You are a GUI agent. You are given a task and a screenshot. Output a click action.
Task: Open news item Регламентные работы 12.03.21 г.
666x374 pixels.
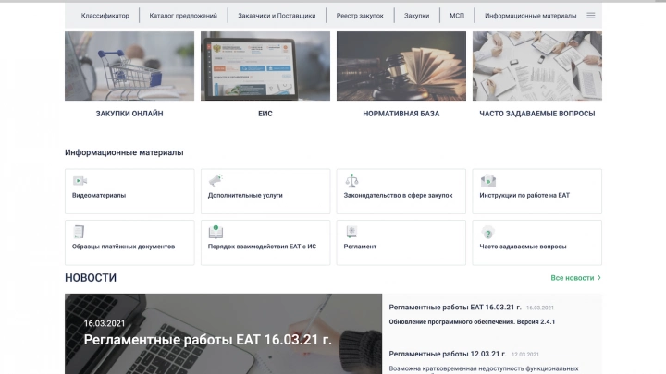[448, 354]
